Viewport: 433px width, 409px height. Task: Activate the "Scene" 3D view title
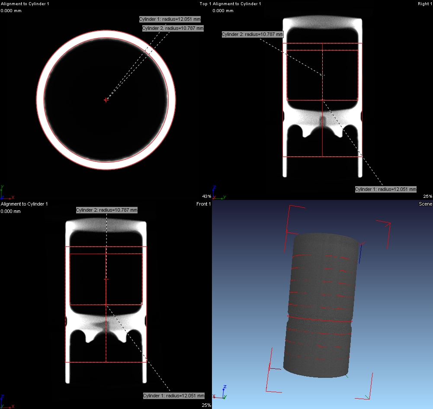pos(425,204)
